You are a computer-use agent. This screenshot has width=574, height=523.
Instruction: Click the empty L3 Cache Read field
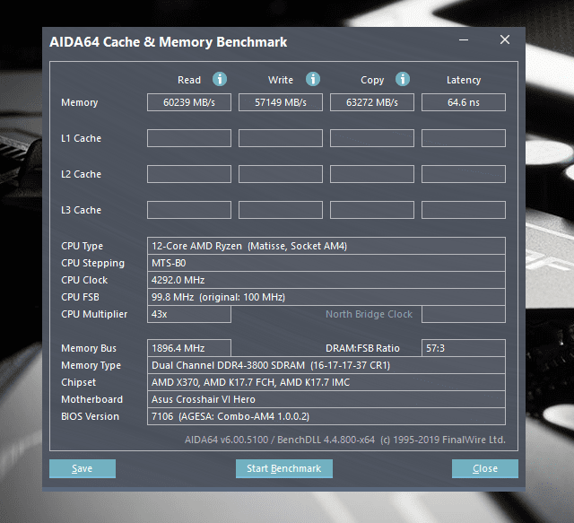(189, 210)
